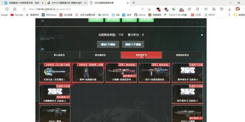Screen dimensions: 245x122
Task: Open downloads arrow icon
Action: point(229,9)
